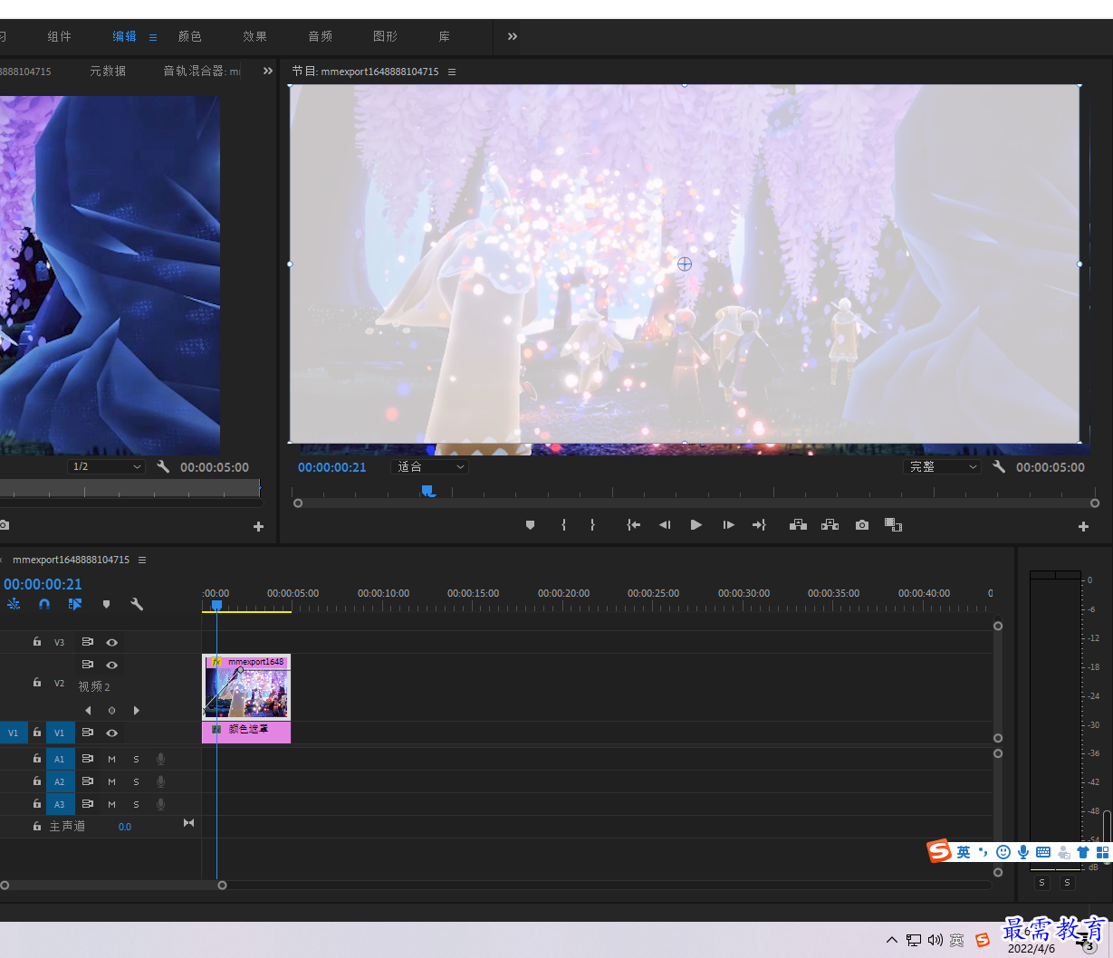Enable voice-over record on A1

[161, 759]
